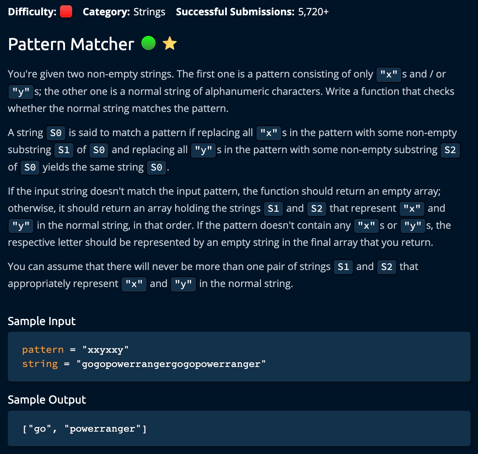Click the "y" chip before "s; the other one"
The height and width of the screenshot is (454, 478).
coord(21,92)
